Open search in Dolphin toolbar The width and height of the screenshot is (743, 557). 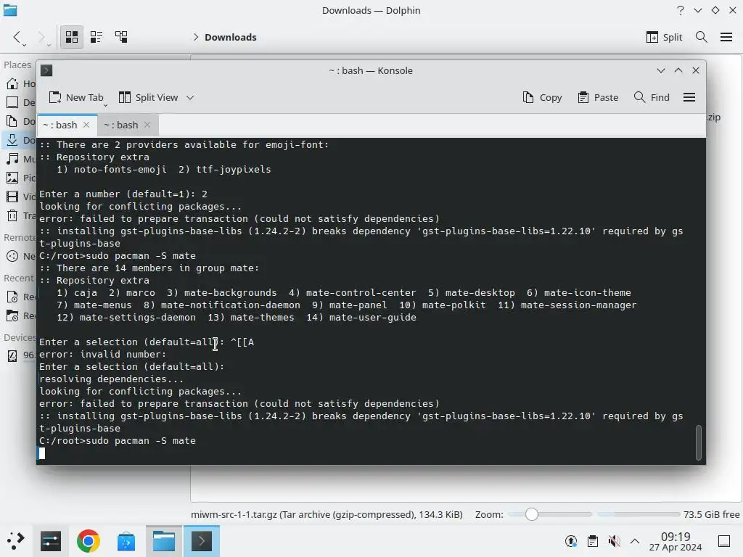click(702, 37)
